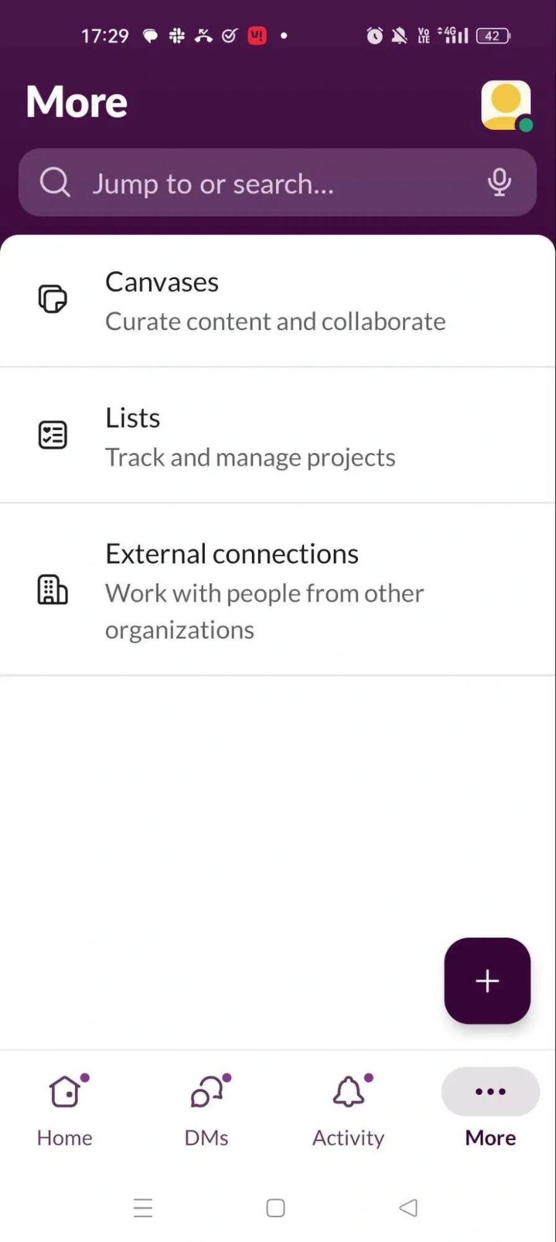Image resolution: width=556 pixels, height=1242 pixels.
Task: Tap the Lists checklist icon
Action: [53, 435]
